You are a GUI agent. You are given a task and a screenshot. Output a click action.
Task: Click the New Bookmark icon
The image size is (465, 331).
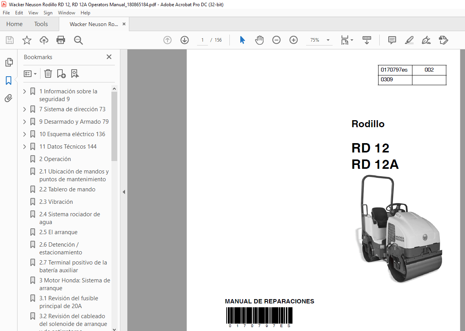pos(61,74)
